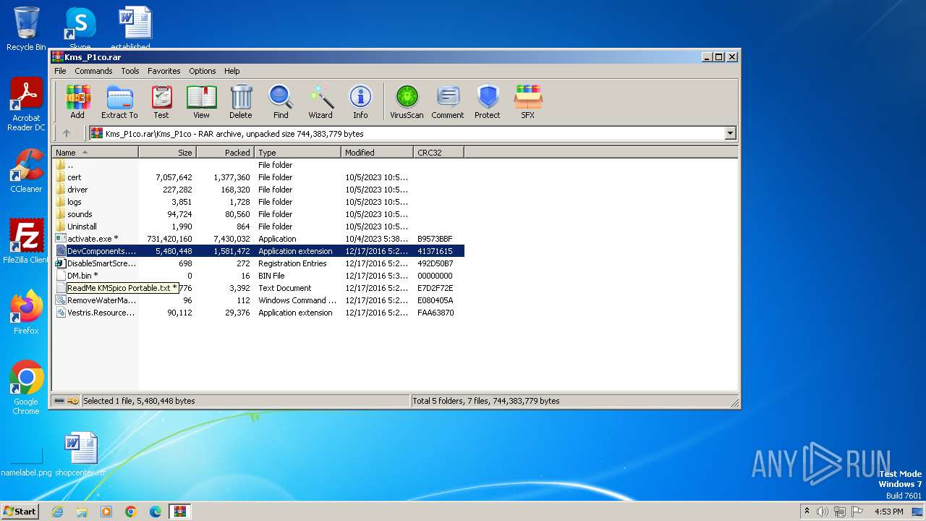Sort by Name column header
926x521 pixels.
(95, 153)
